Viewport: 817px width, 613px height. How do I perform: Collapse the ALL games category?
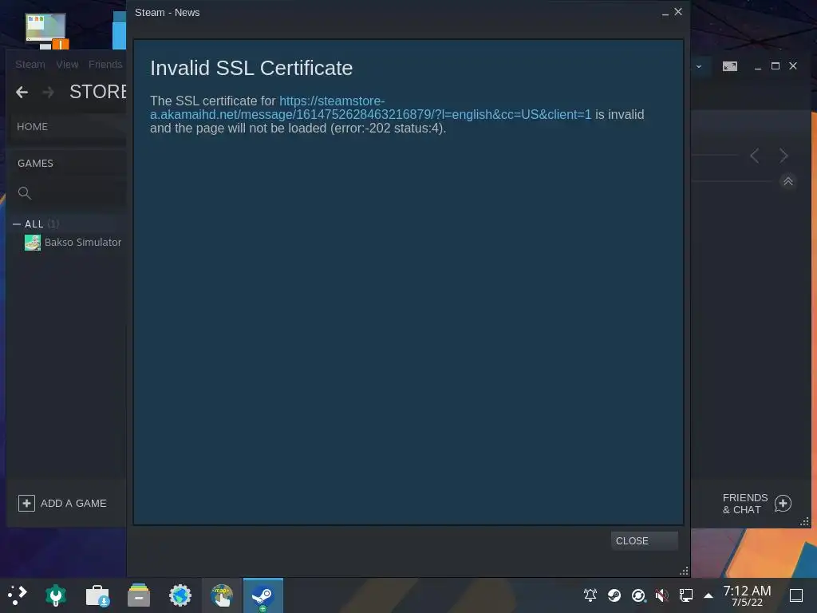pyautogui.click(x=17, y=224)
